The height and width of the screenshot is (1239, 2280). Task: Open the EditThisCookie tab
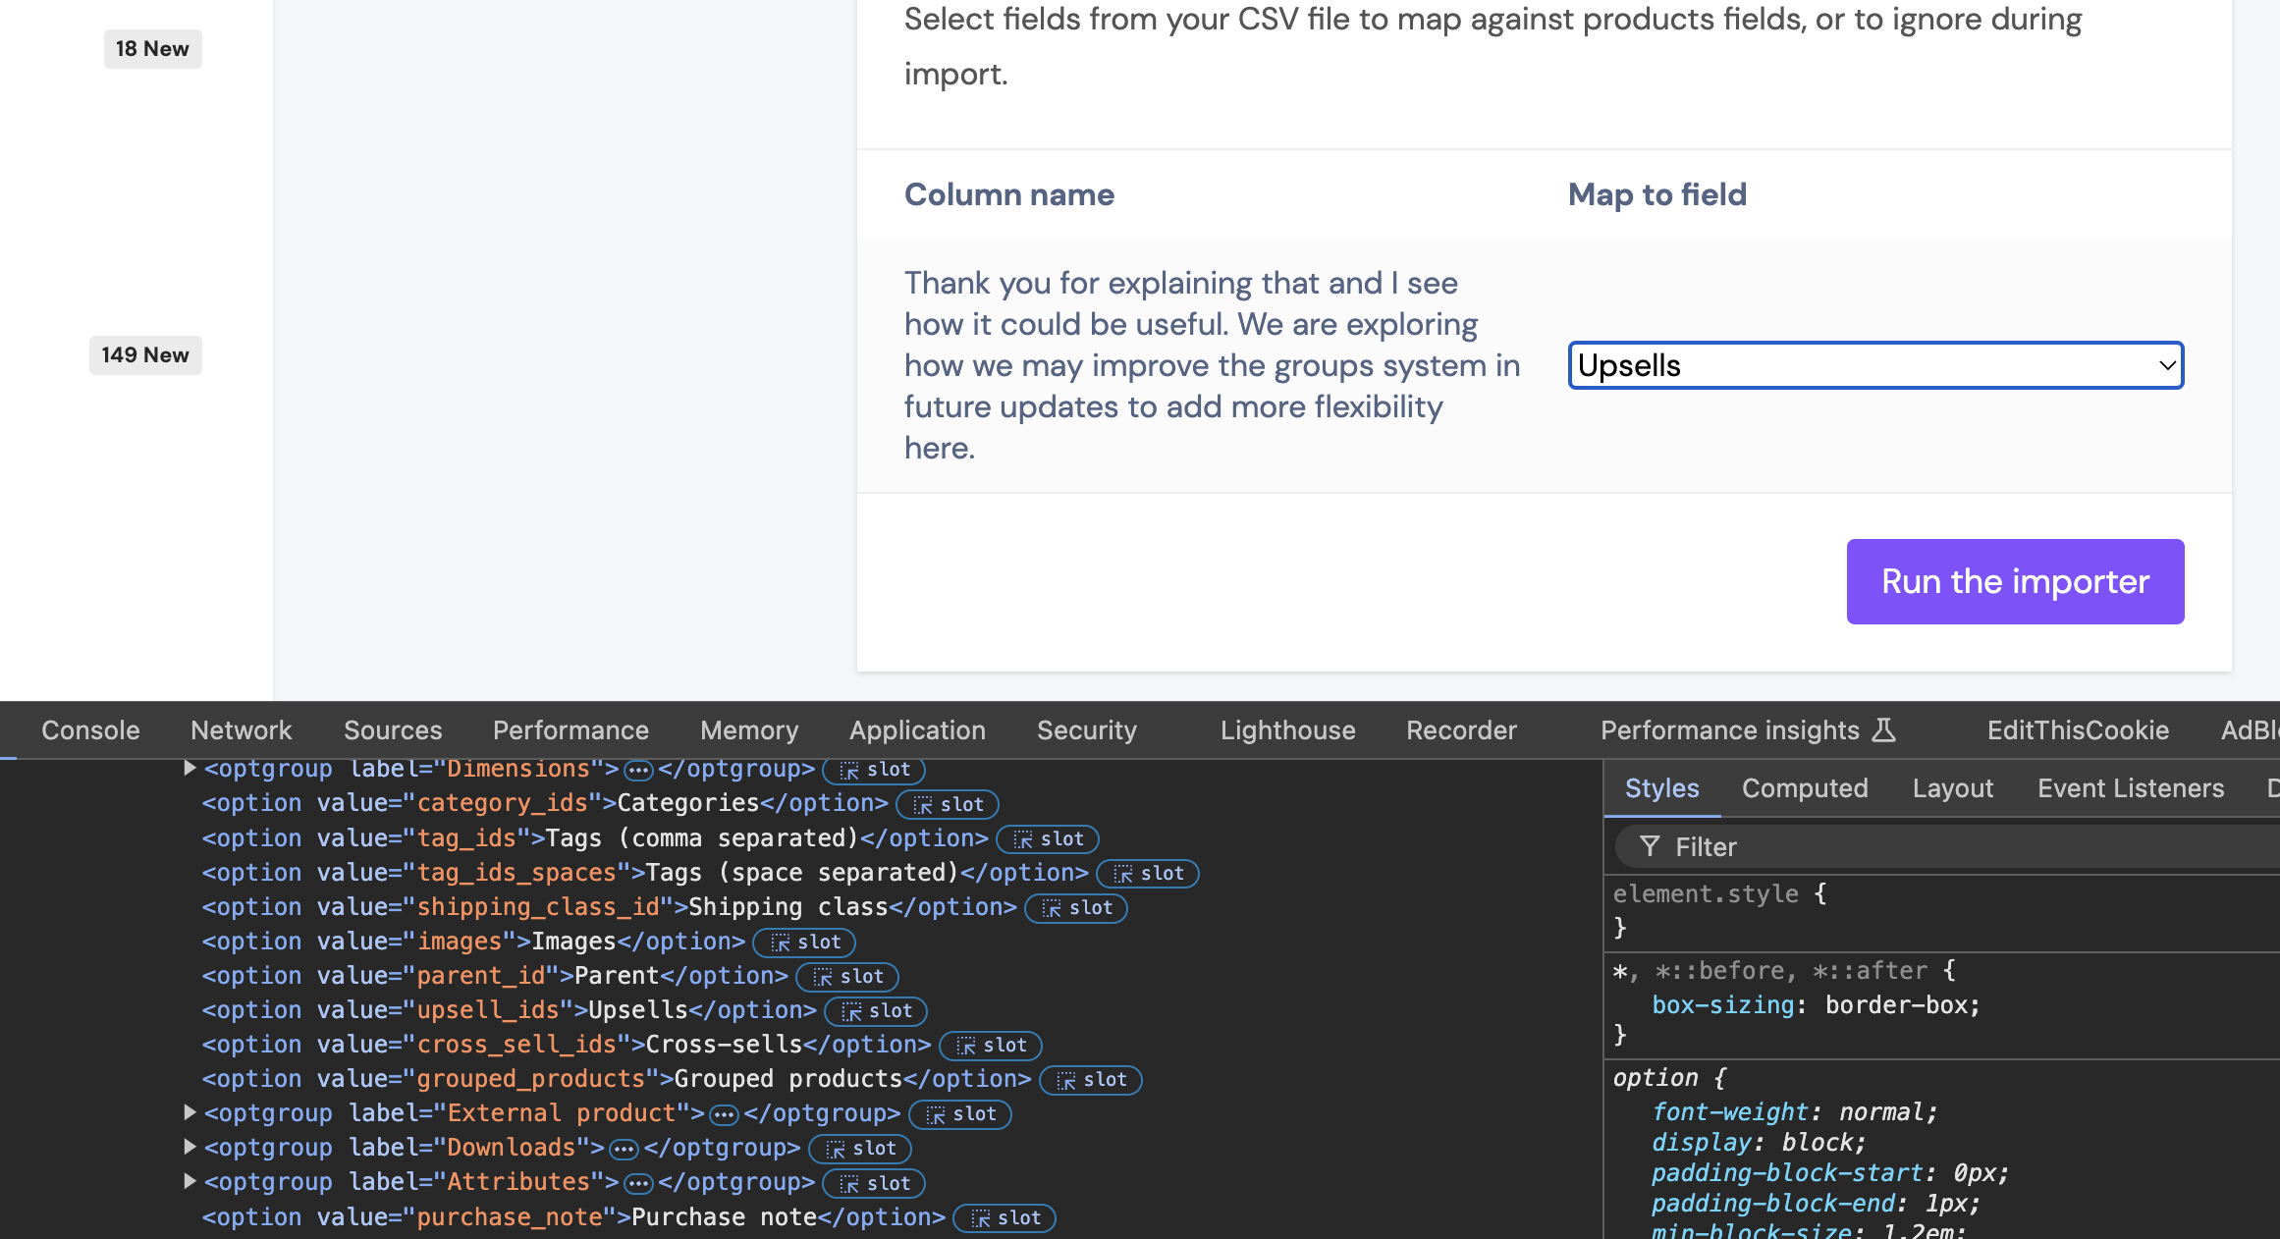point(2078,730)
